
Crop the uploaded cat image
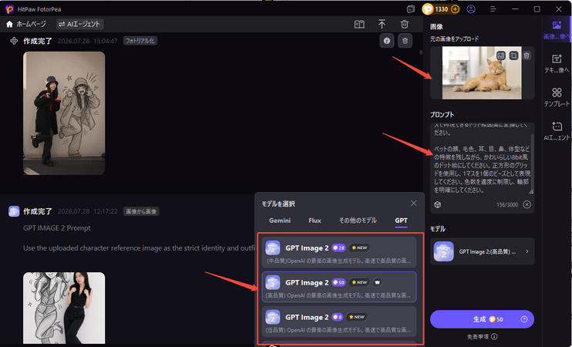coord(513,56)
